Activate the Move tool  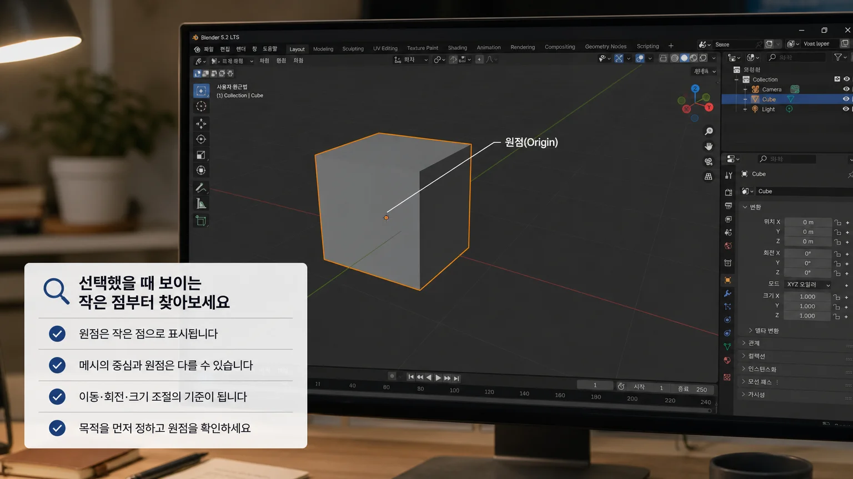(201, 124)
